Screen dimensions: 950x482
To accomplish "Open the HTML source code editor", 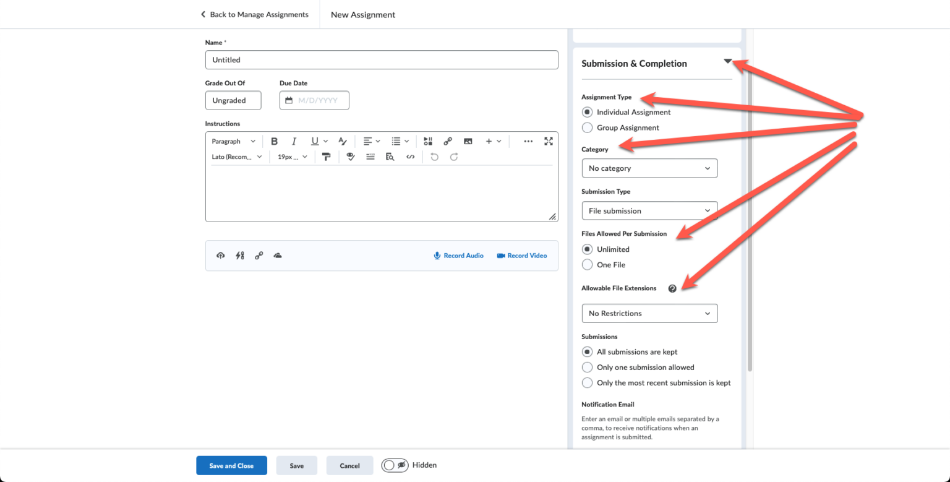I will (410, 157).
